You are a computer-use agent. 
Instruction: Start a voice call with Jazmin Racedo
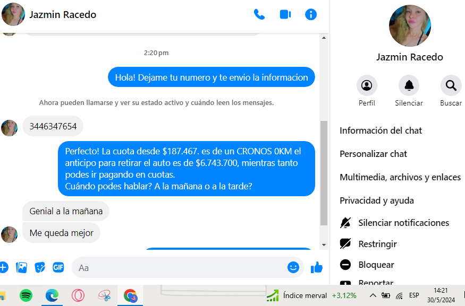[x=259, y=14]
